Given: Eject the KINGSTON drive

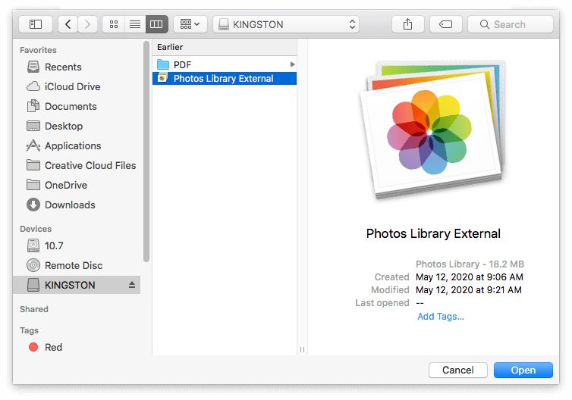Looking at the screenshot, I should point(132,285).
